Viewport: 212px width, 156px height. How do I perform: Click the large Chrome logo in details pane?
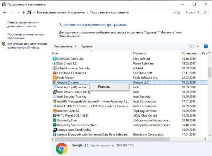point(62,149)
